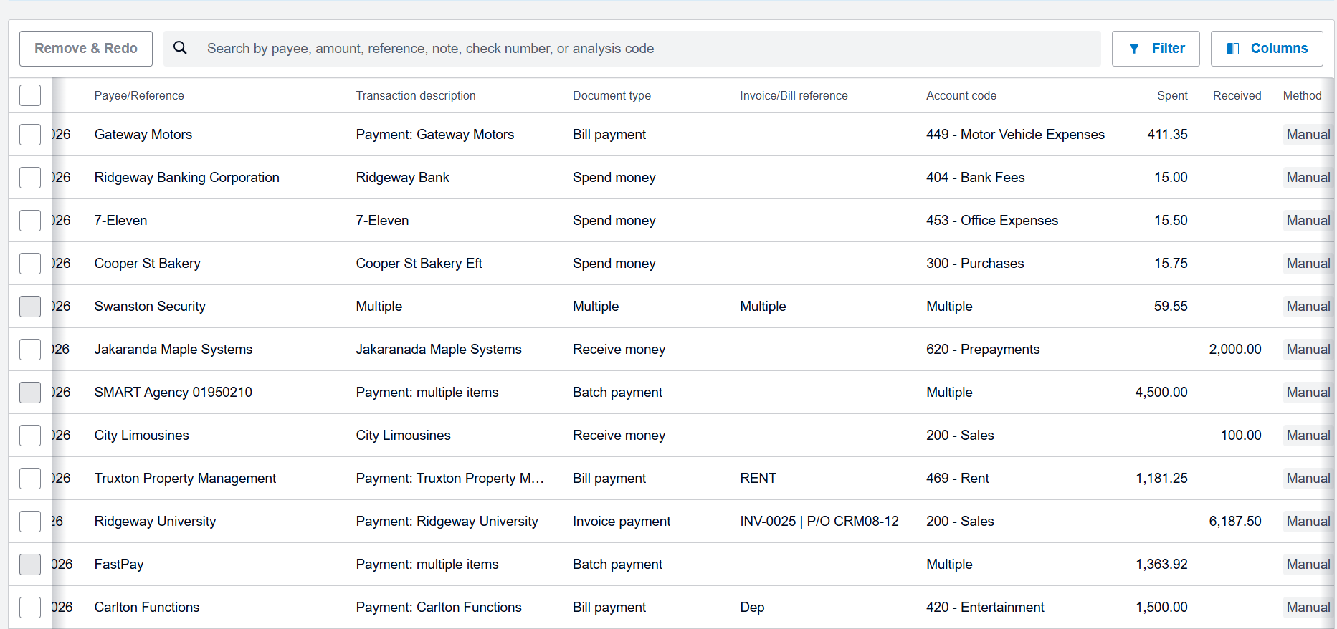
Task: Select the SMART Agency 01950210 row checkbox
Action: (x=30, y=392)
